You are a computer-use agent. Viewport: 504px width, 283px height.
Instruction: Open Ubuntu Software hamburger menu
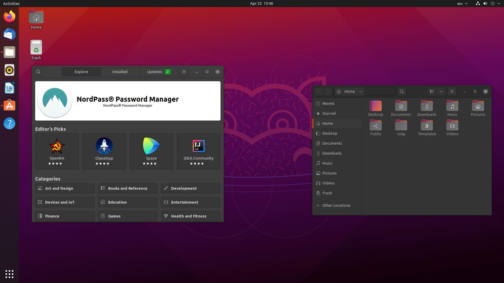click(184, 72)
